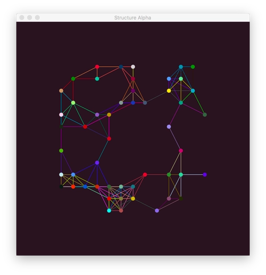Click the teal node below the top red node

click(x=97, y=79)
